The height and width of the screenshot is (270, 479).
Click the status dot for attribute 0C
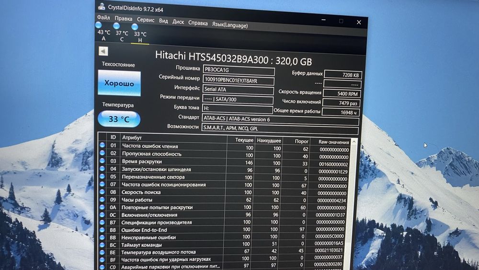(102, 215)
